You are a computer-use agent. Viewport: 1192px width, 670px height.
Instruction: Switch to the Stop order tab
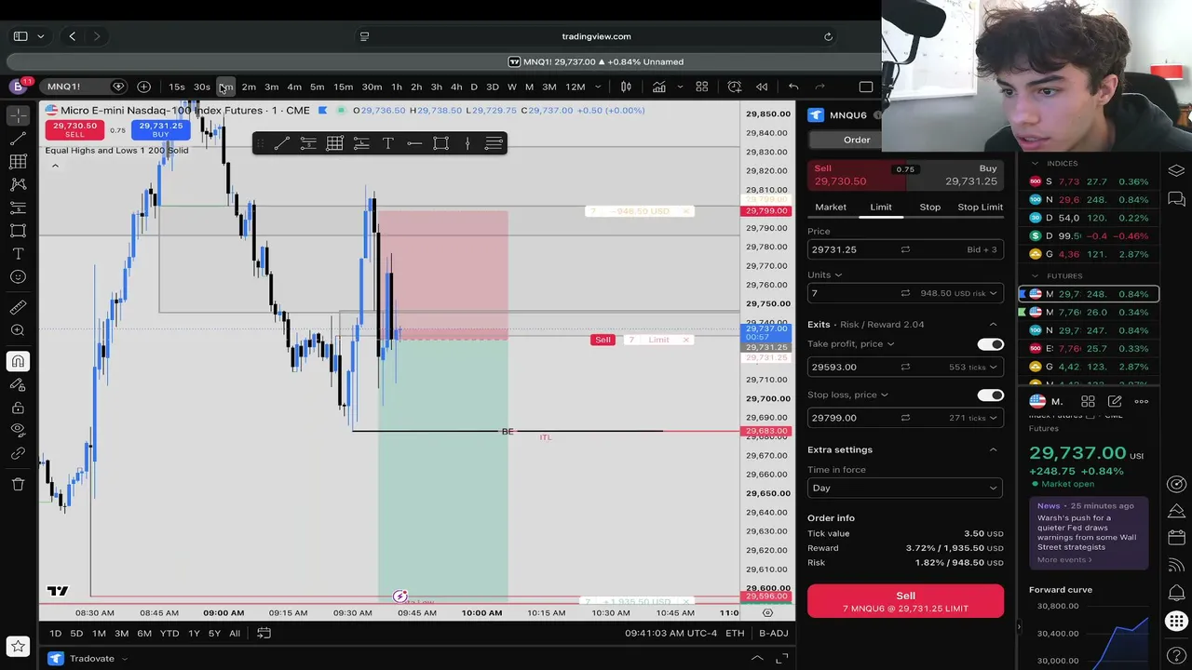pyautogui.click(x=929, y=207)
